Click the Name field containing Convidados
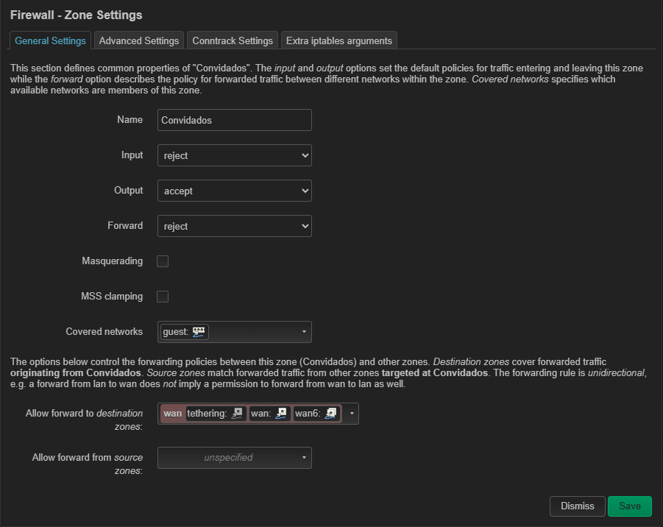Image resolution: width=663 pixels, height=527 pixels. [x=234, y=120]
